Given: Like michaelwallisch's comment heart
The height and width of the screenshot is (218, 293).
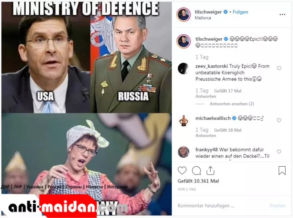Looking at the screenshot, I should tap(279, 120).
